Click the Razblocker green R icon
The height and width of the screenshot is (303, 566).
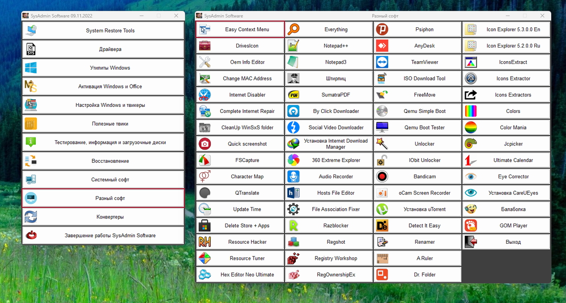[x=293, y=225]
